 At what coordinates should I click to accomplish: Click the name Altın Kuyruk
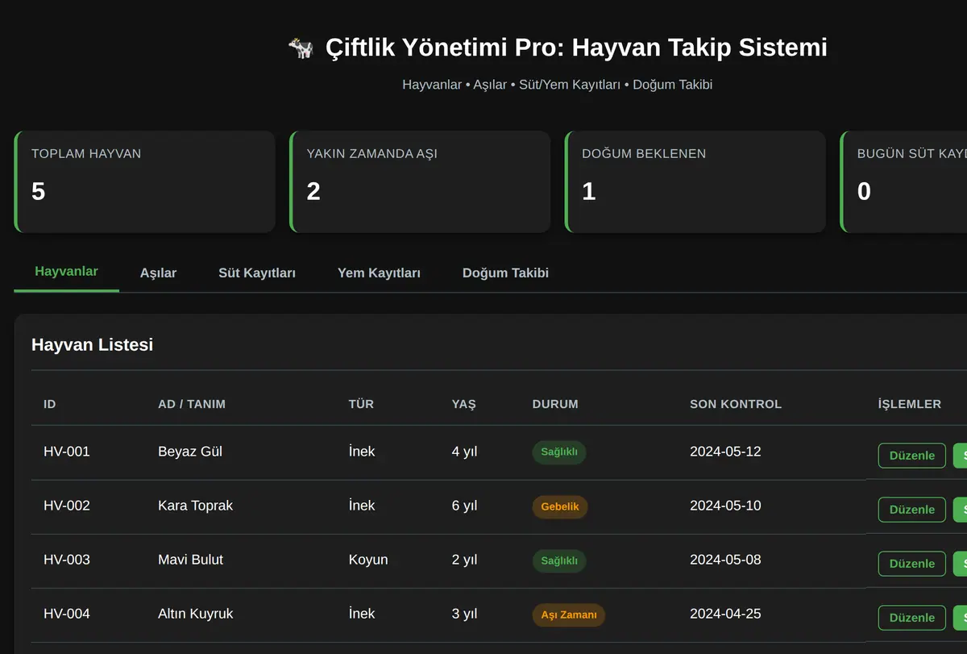[x=196, y=614]
